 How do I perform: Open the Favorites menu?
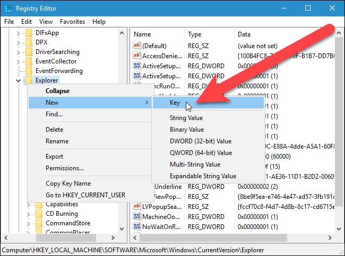tap(73, 22)
